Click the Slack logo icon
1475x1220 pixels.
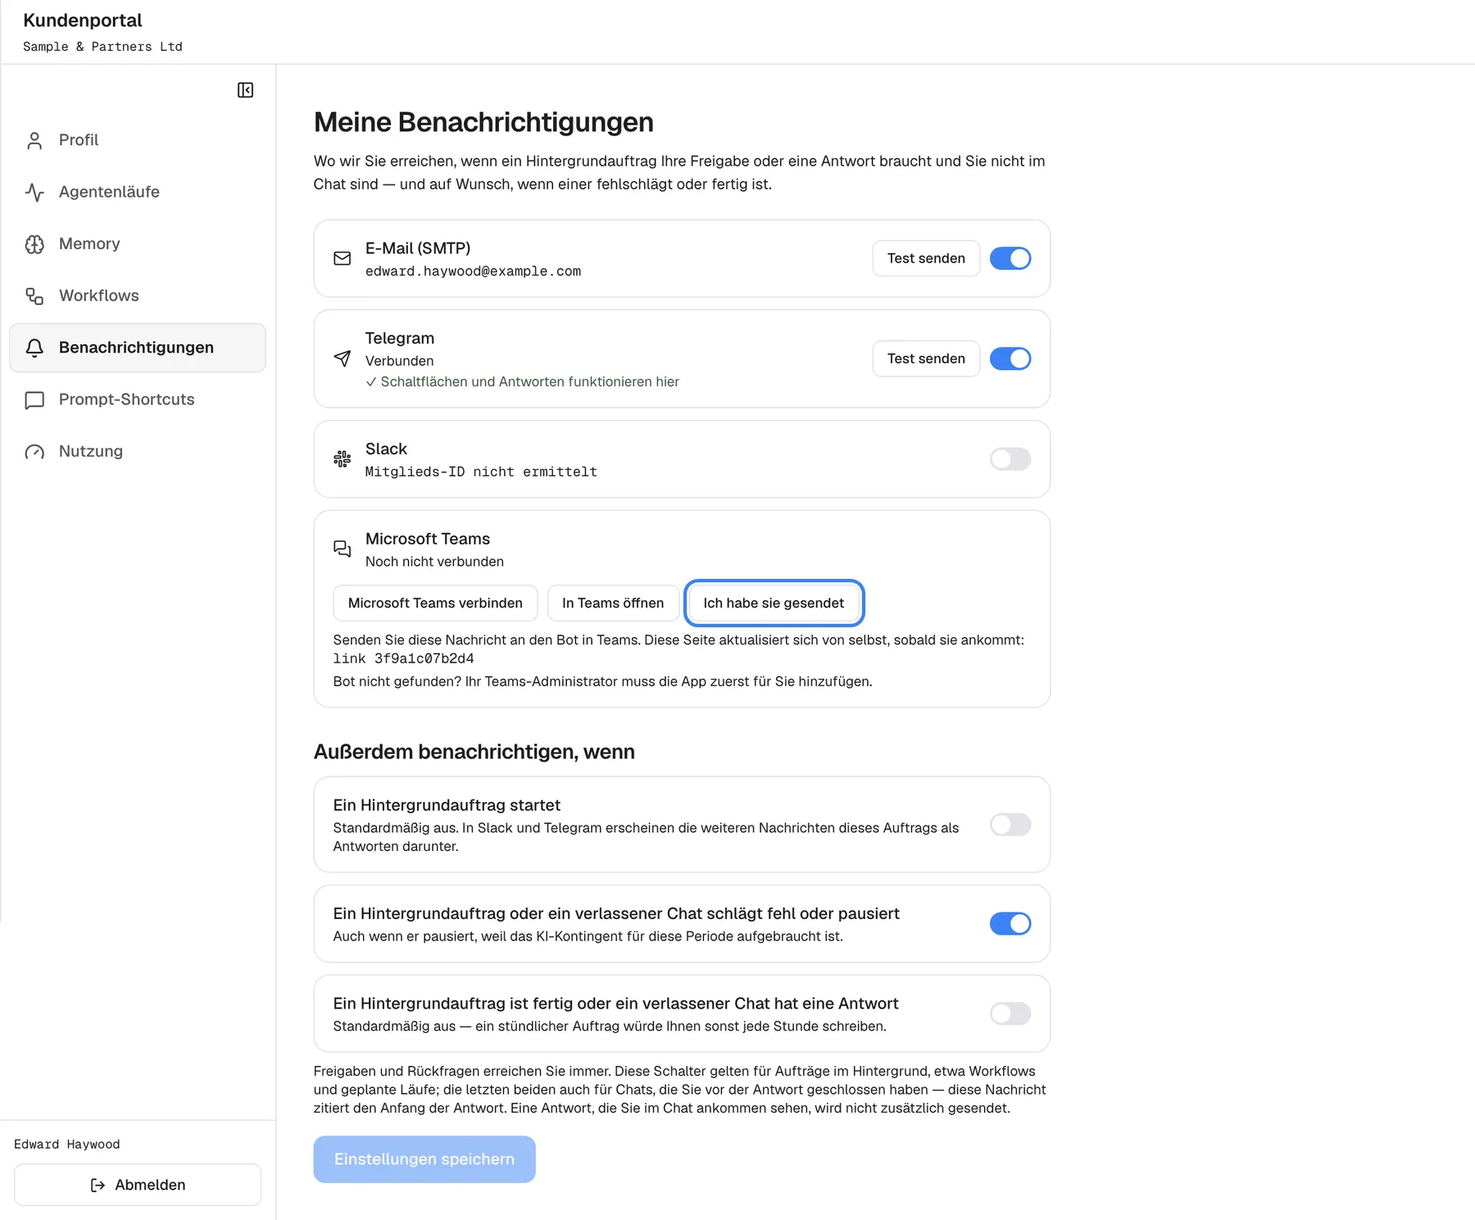[x=343, y=459]
